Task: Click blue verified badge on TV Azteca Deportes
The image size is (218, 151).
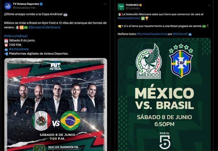Action: 41,4
